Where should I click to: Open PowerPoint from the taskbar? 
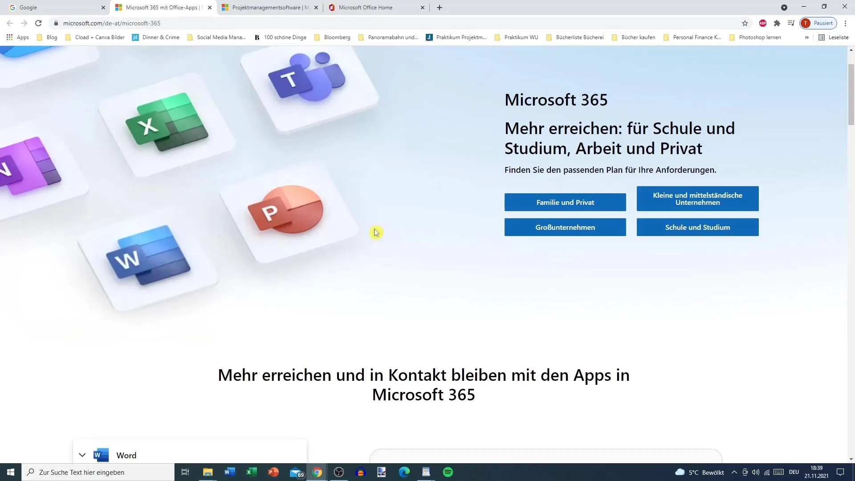[273, 472]
